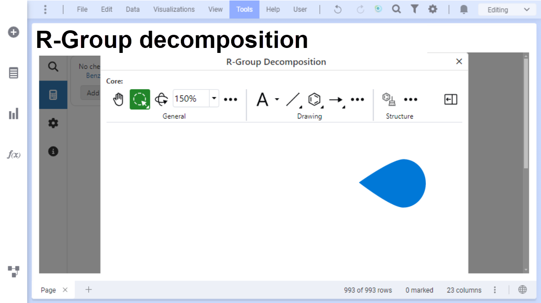Click the calculator panel icon in sidebar
The image size is (541, 303).
(x=53, y=95)
